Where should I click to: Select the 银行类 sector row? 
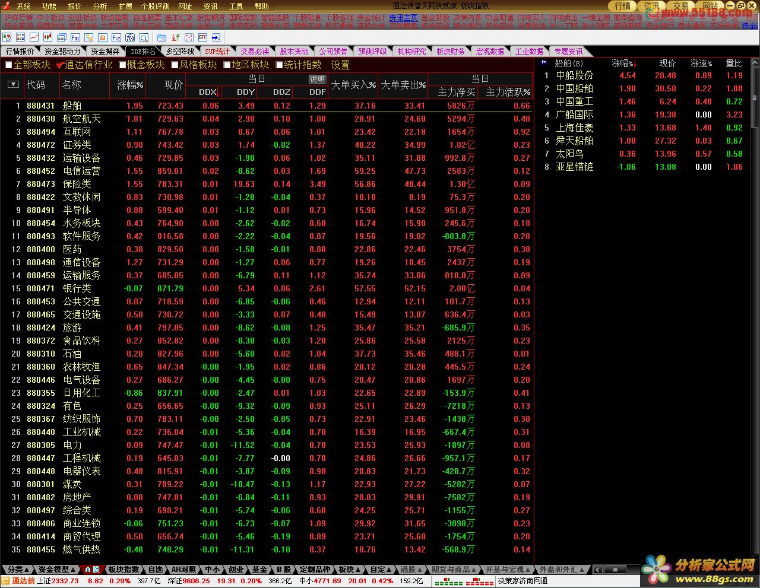pos(267,288)
